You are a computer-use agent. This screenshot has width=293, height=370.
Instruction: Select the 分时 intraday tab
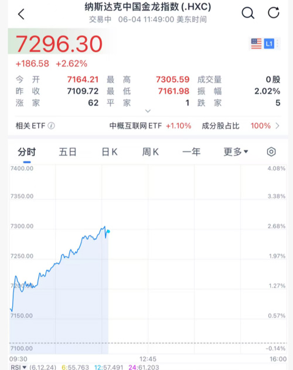click(x=26, y=152)
